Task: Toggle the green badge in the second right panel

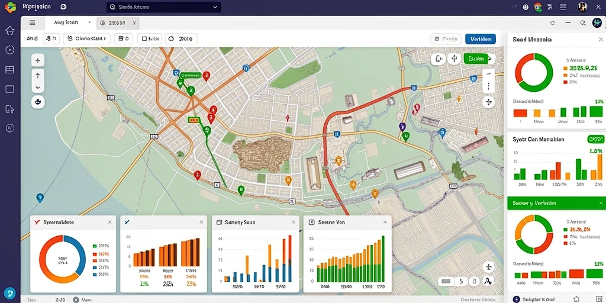Action: tap(595, 139)
